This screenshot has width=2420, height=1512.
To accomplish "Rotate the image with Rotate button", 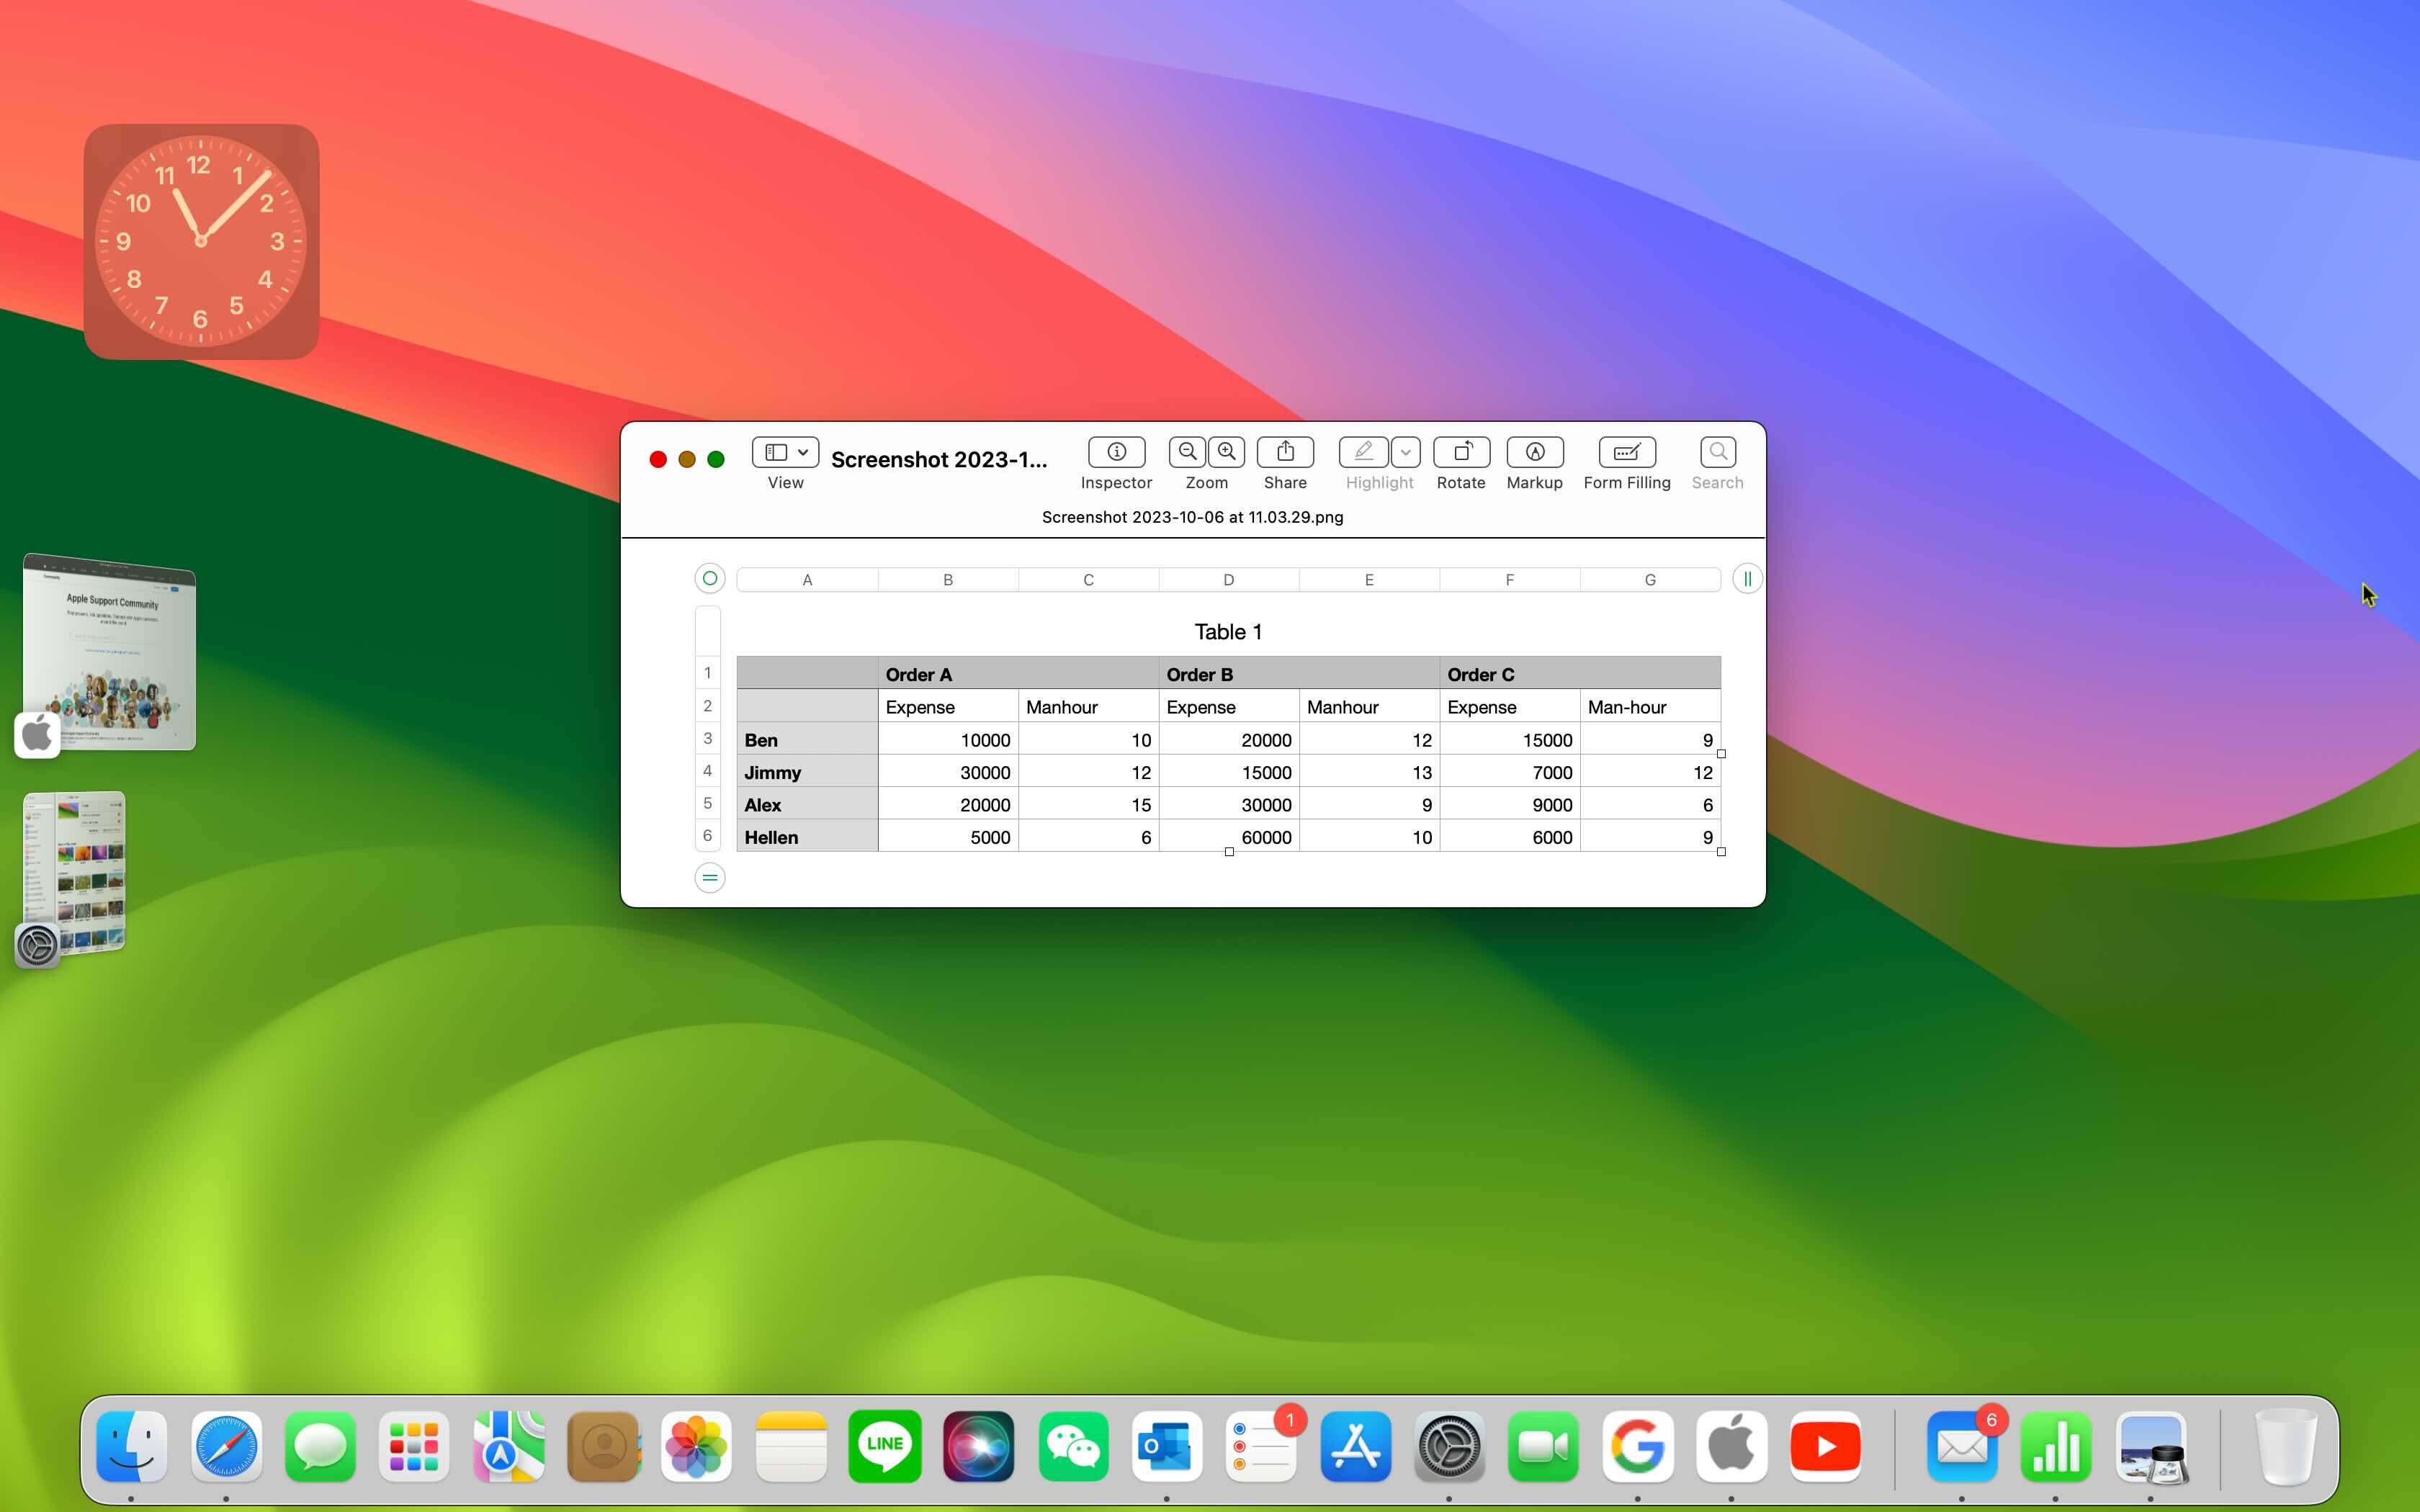I will click(x=1461, y=452).
